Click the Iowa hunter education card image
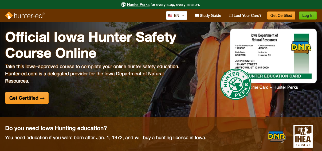Image resolution: width=322 pixels, height=151 pixels. pyautogui.click(x=273, y=56)
